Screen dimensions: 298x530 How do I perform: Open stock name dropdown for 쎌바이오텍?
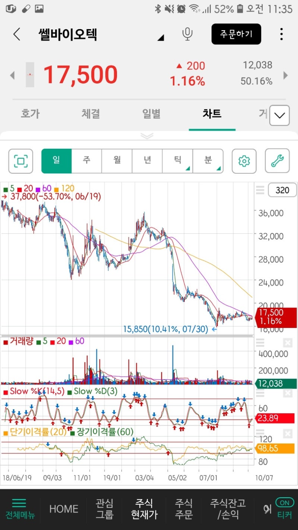coord(161,38)
